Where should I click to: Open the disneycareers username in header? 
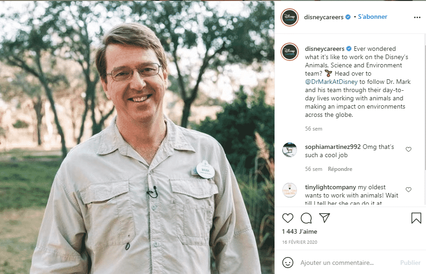tap(324, 17)
